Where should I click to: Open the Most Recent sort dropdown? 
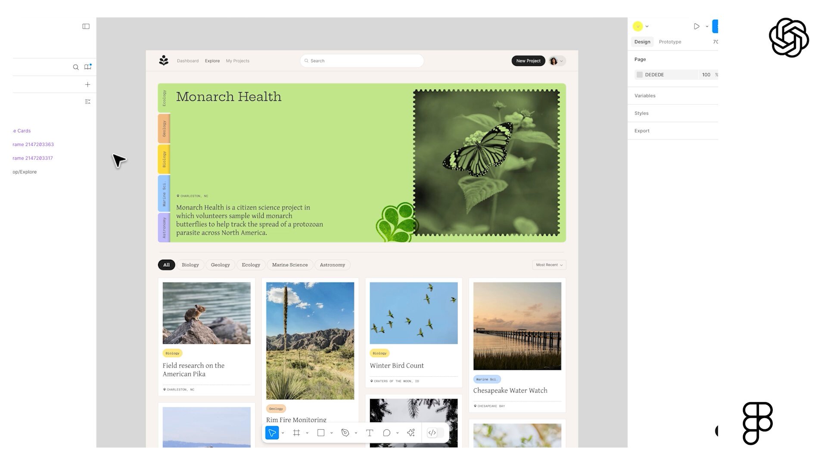coord(549,265)
